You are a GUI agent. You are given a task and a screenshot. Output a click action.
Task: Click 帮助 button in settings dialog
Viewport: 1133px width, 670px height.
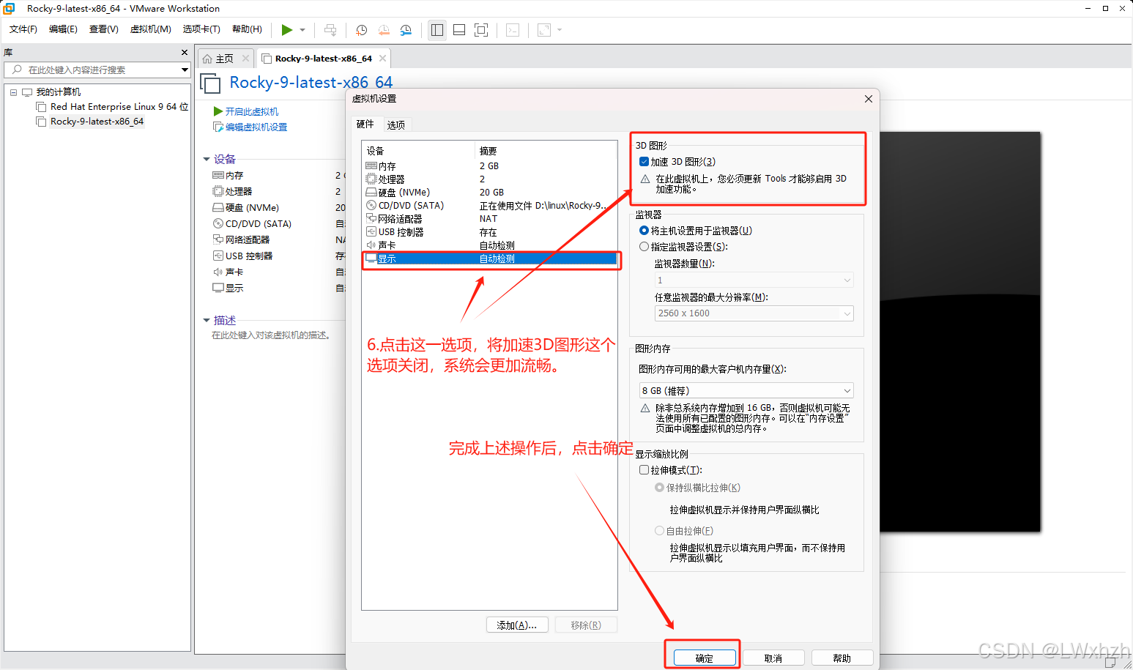click(842, 658)
